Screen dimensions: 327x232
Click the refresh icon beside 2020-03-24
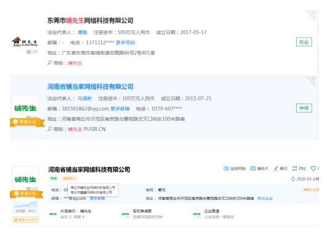point(293,179)
